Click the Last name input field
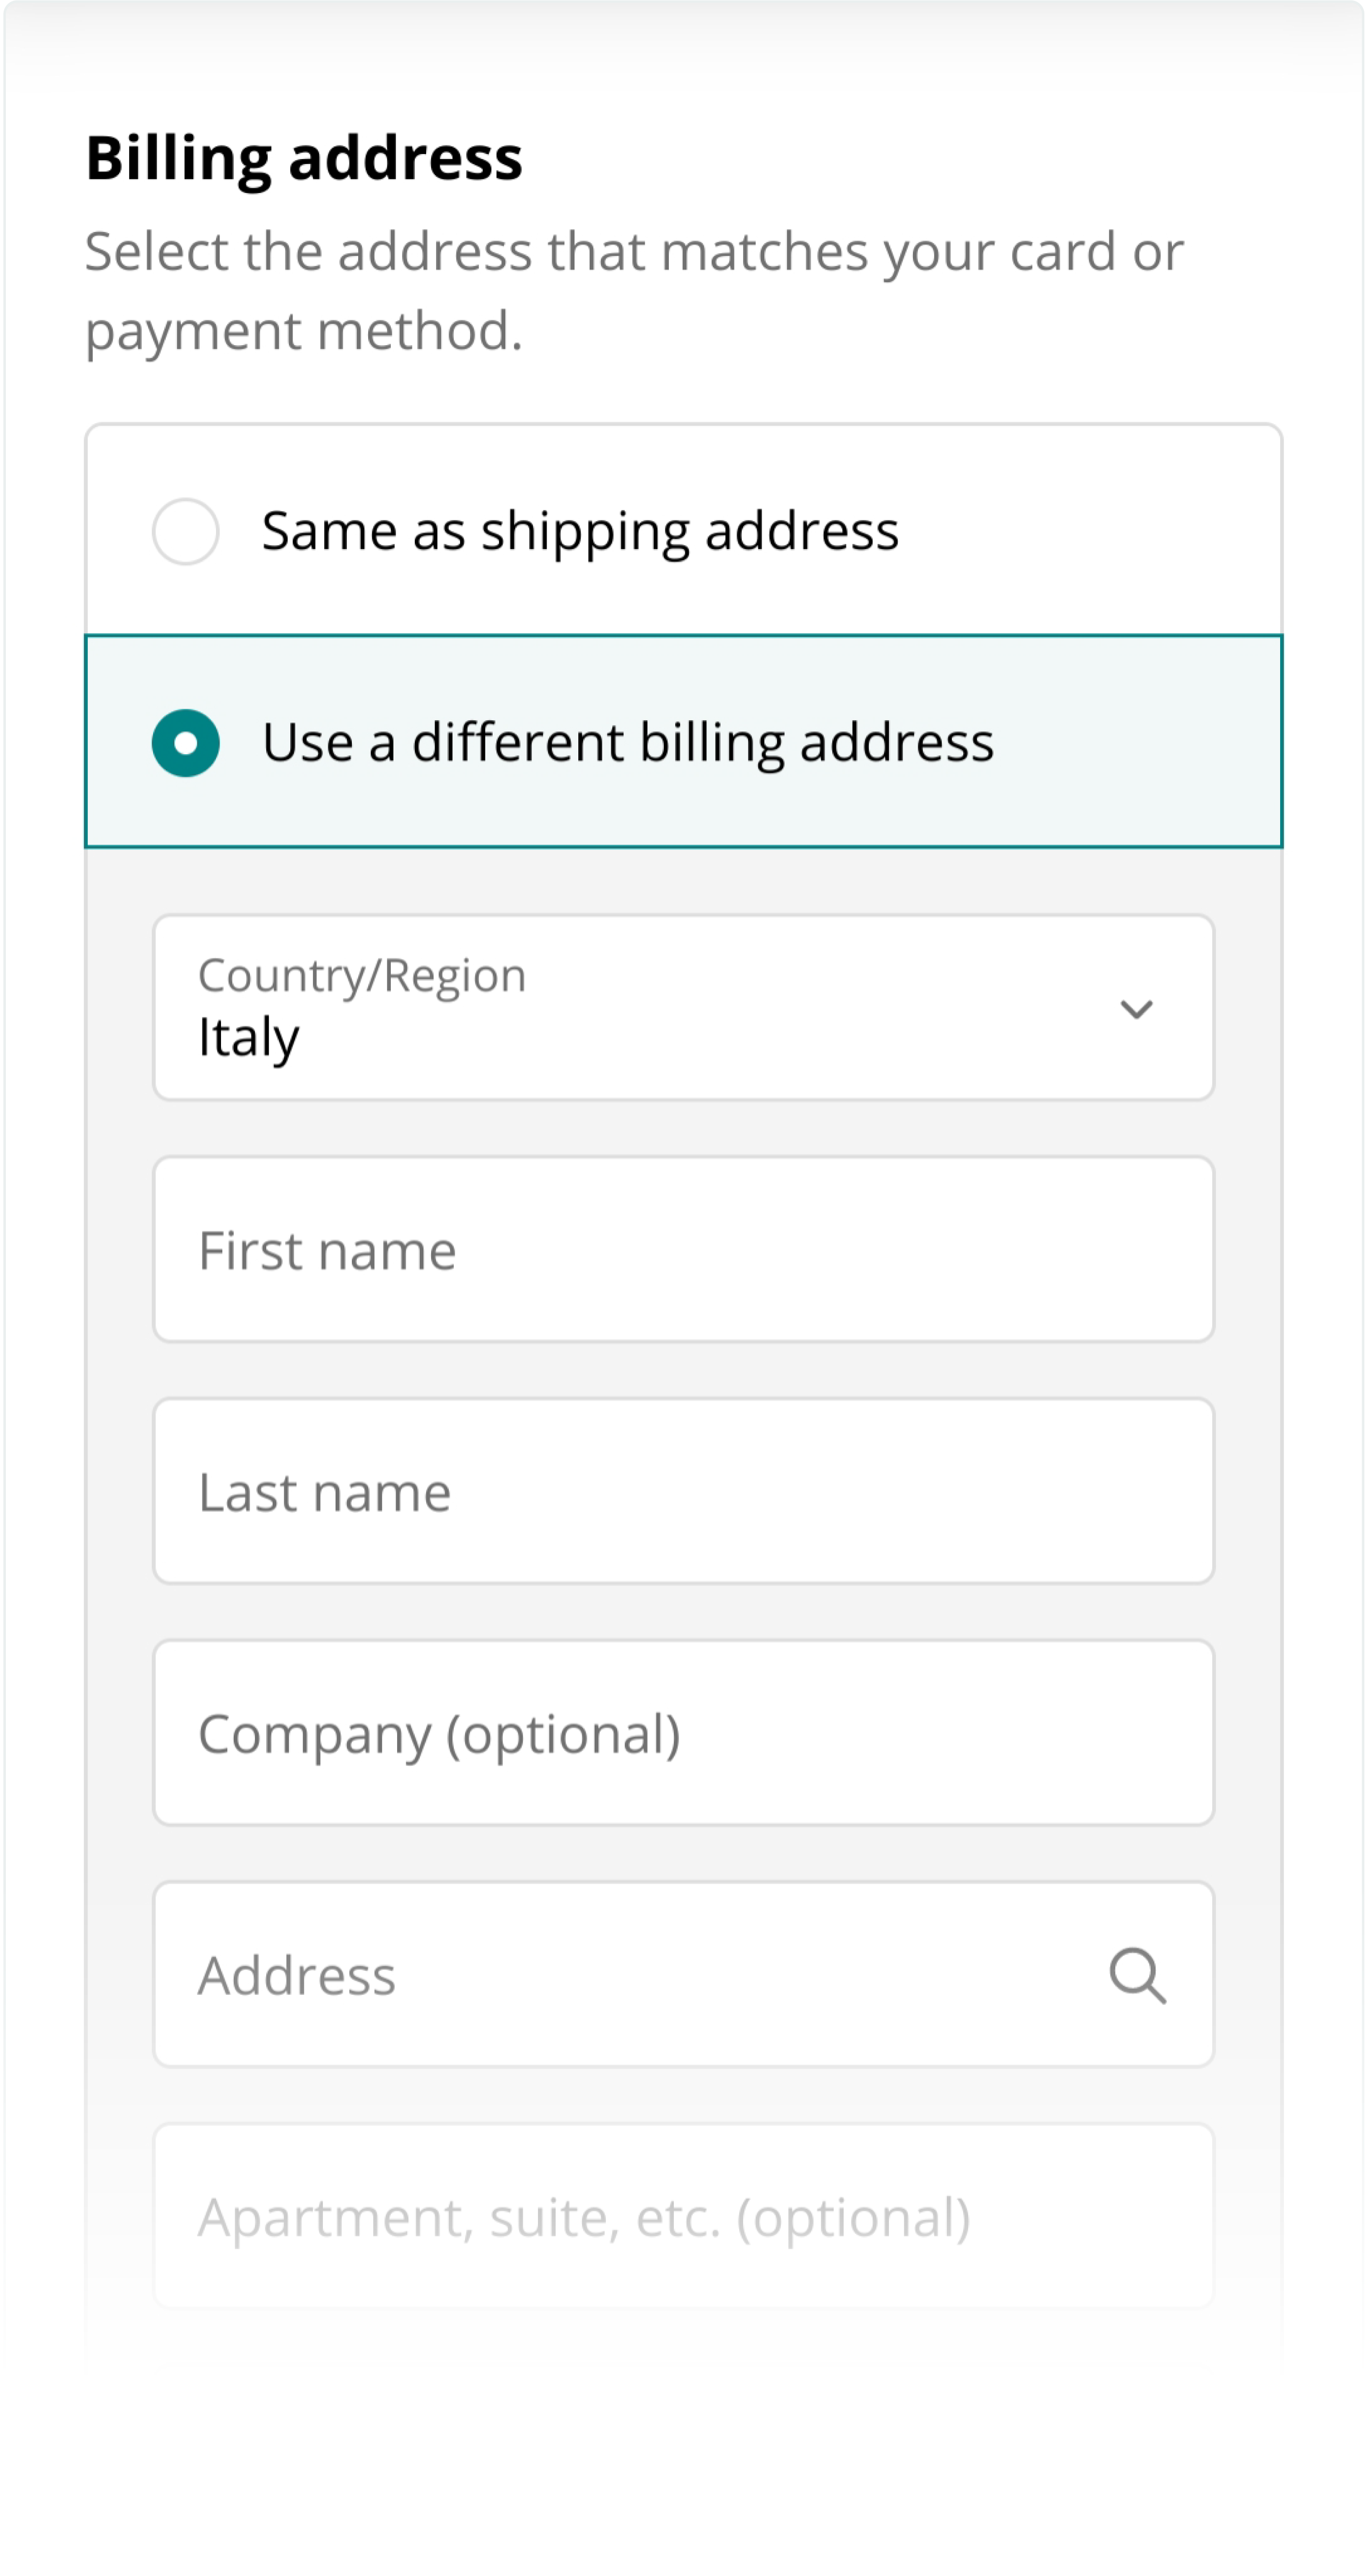This screenshot has width=1368, height=2576. [683, 1491]
